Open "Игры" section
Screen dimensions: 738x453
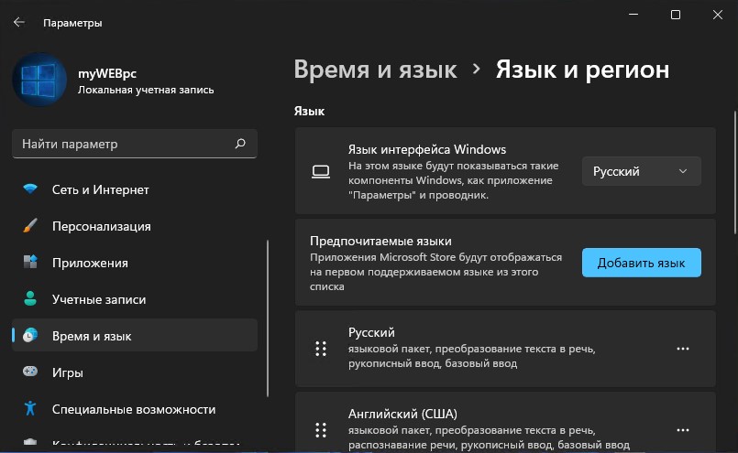135,372
